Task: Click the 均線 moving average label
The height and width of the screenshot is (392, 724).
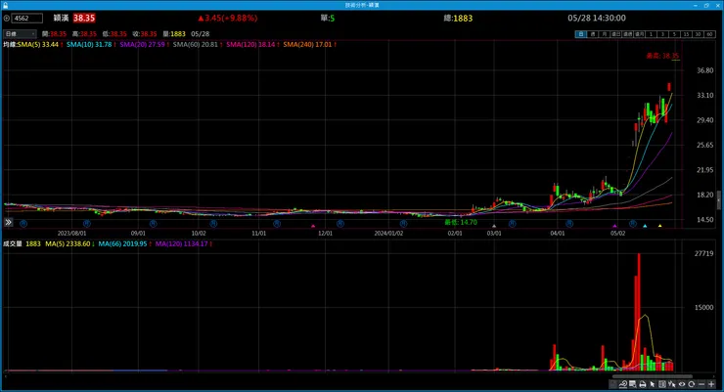Action: coord(10,44)
